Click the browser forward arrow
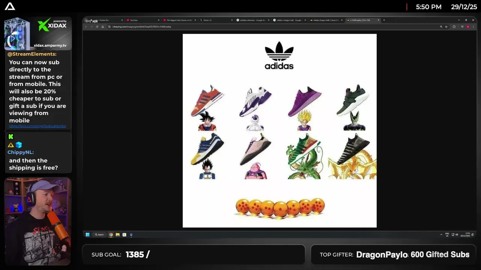Image resolution: width=481 pixels, height=270 pixels. (x=91, y=27)
